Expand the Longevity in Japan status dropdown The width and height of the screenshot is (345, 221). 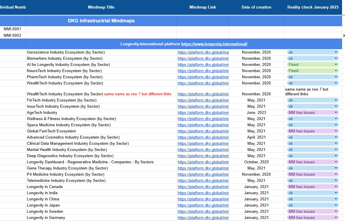336,205
